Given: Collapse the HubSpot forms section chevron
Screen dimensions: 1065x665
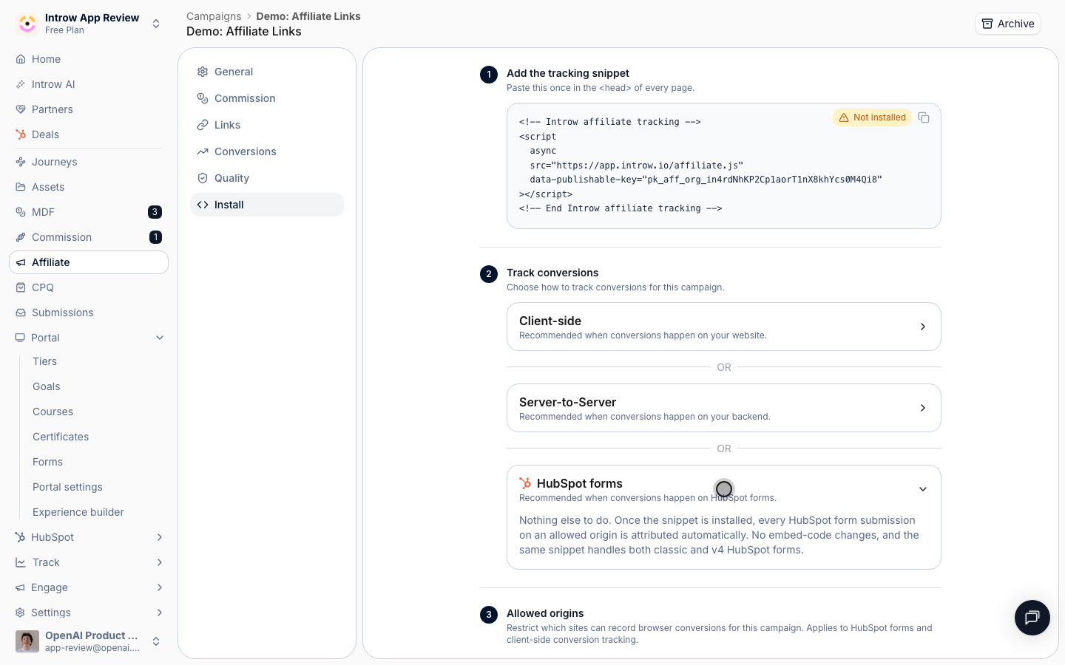Looking at the screenshot, I should (x=923, y=489).
